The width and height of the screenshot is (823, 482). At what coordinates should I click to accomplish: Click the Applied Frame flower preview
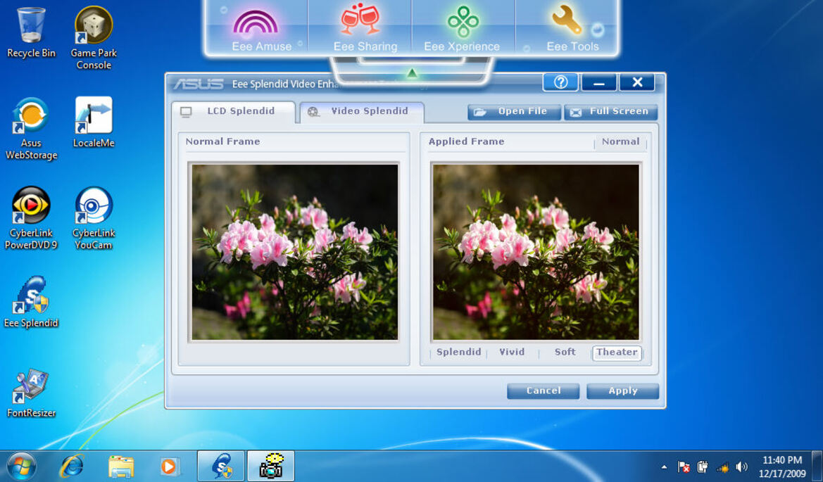click(x=536, y=253)
